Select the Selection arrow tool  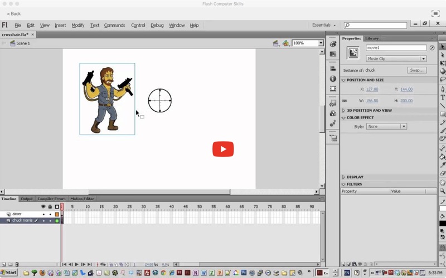pos(442,47)
